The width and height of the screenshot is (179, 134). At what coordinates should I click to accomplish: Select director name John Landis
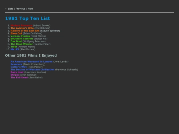[x=61, y=62]
